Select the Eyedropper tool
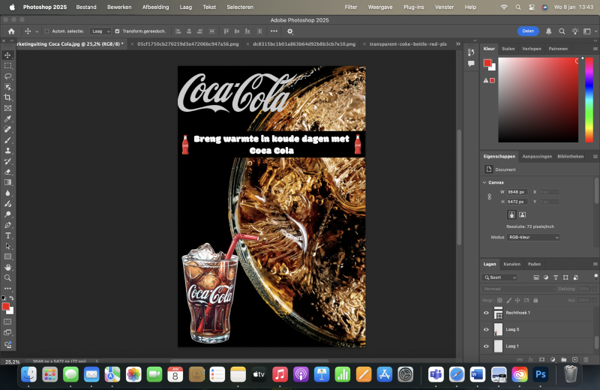 coord(7,118)
